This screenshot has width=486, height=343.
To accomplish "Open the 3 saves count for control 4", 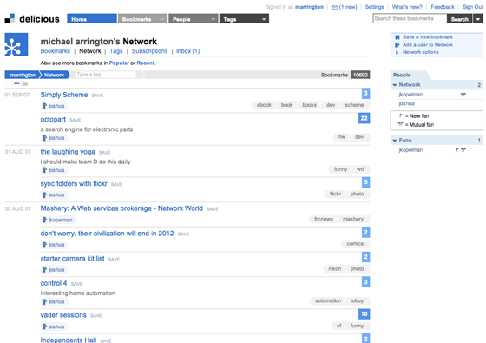I will point(365,282).
